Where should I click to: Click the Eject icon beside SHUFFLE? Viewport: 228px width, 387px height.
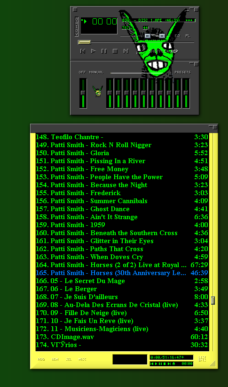pos(138,51)
